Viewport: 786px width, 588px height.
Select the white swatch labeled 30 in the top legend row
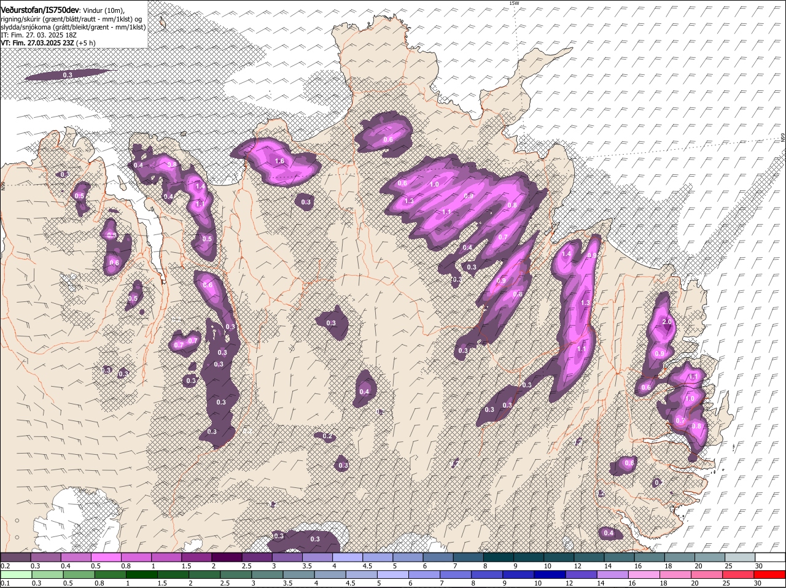click(771, 557)
